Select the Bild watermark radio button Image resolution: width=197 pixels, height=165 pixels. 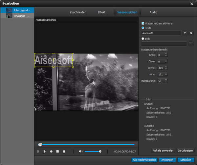143,39
